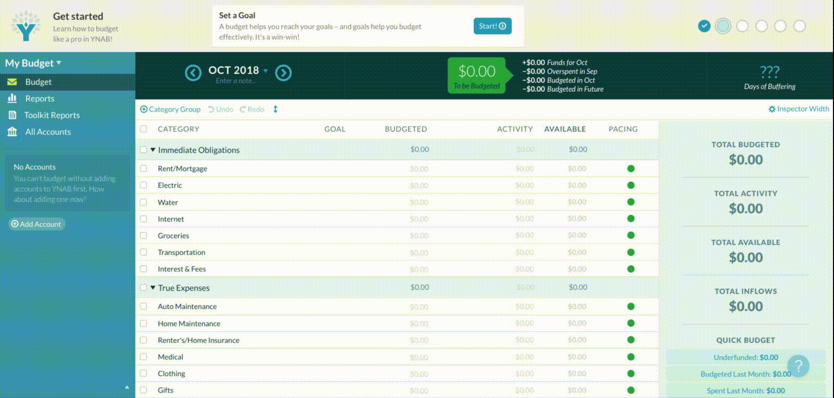Open the Budget sidebar item

(x=68, y=82)
